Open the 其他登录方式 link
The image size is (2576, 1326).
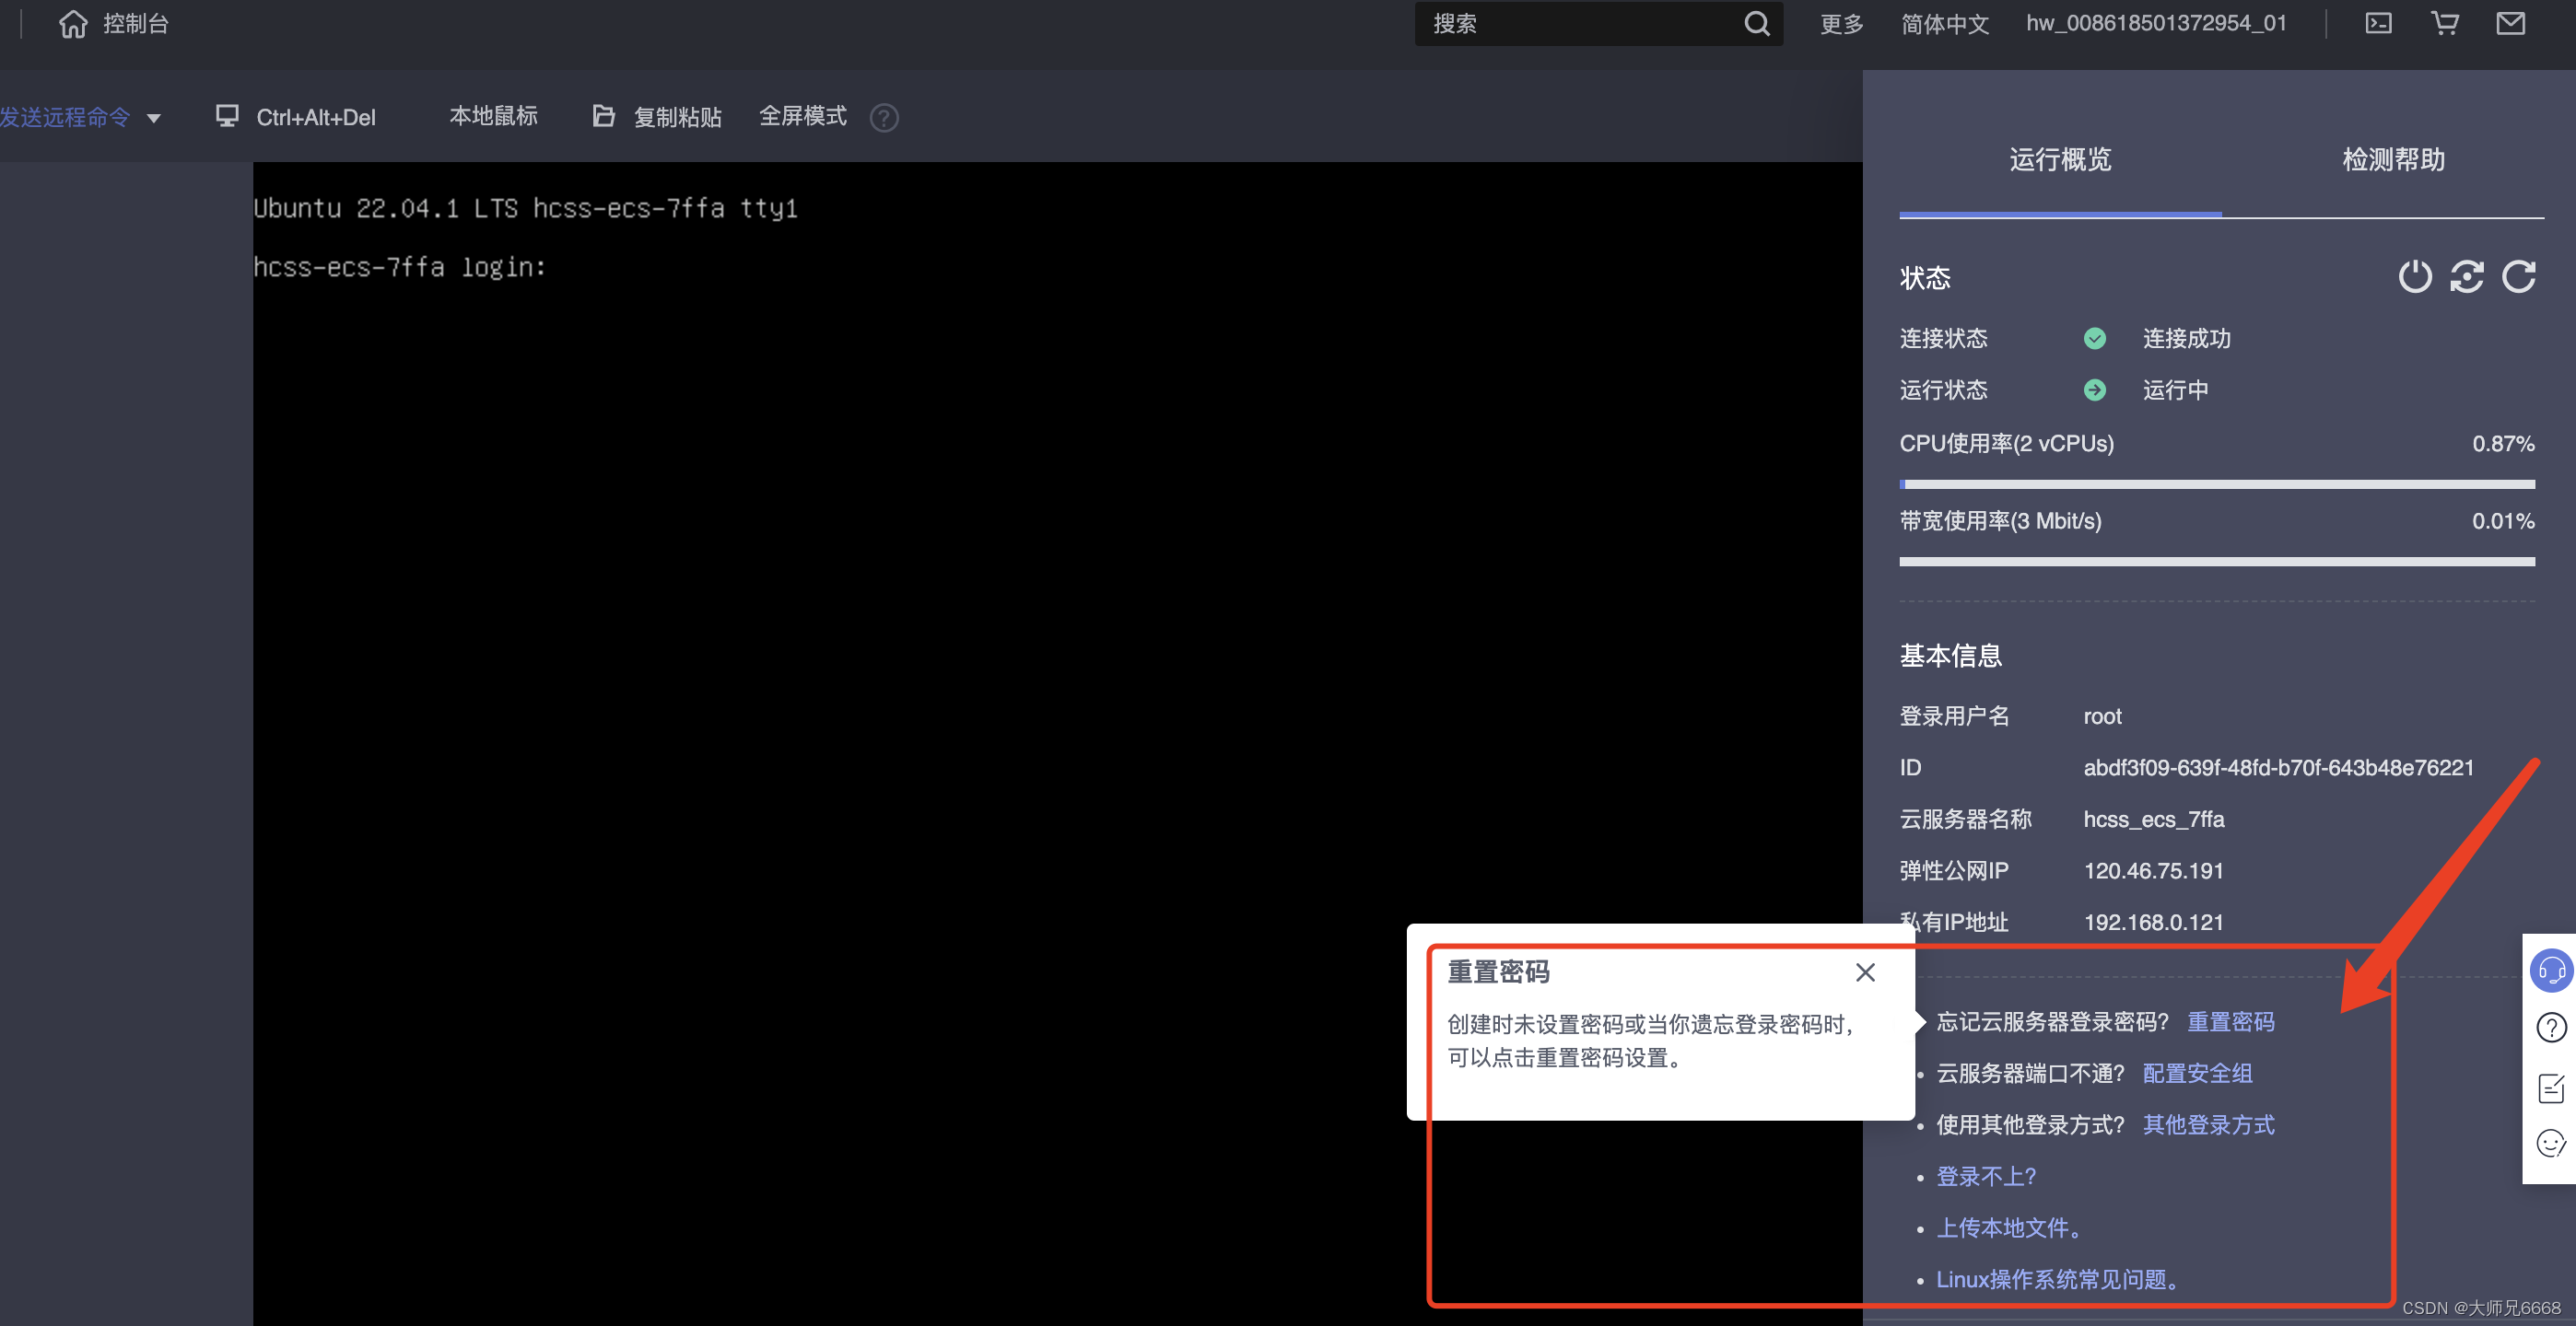coord(2208,1125)
